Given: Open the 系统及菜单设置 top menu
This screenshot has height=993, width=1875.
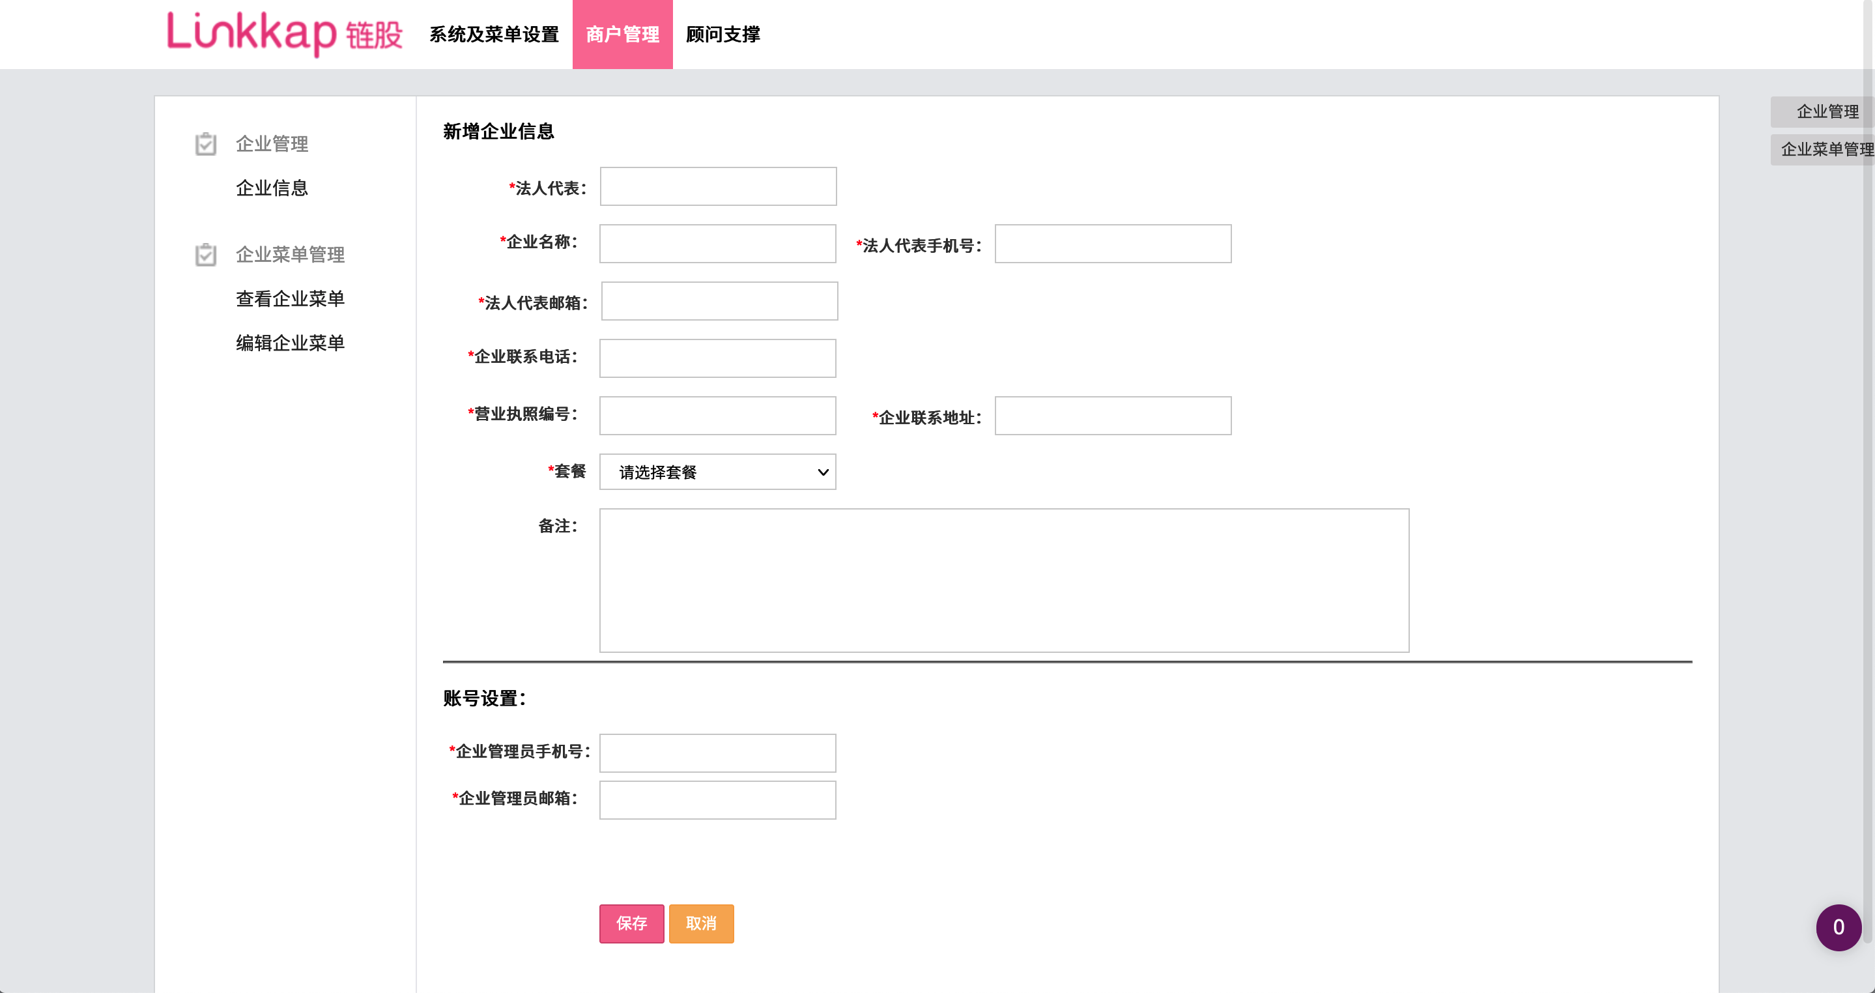Looking at the screenshot, I should (x=494, y=35).
